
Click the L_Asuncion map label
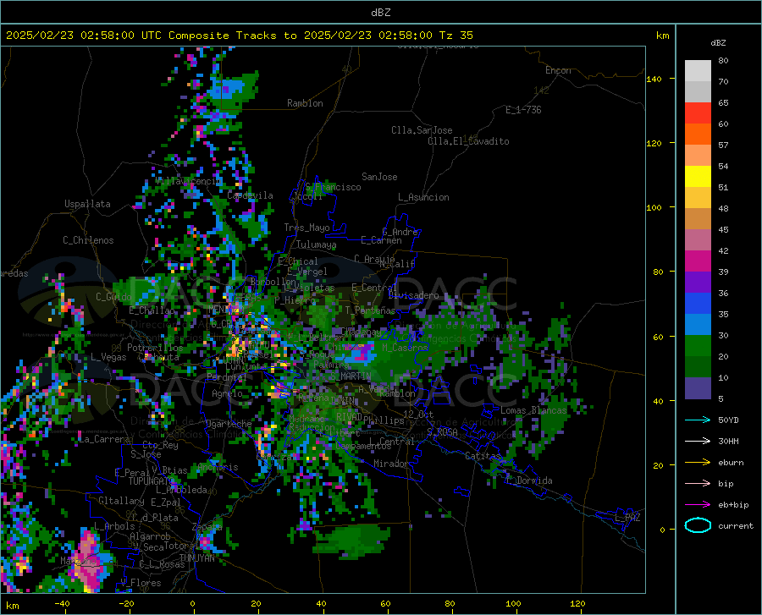(x=423, y=197)
